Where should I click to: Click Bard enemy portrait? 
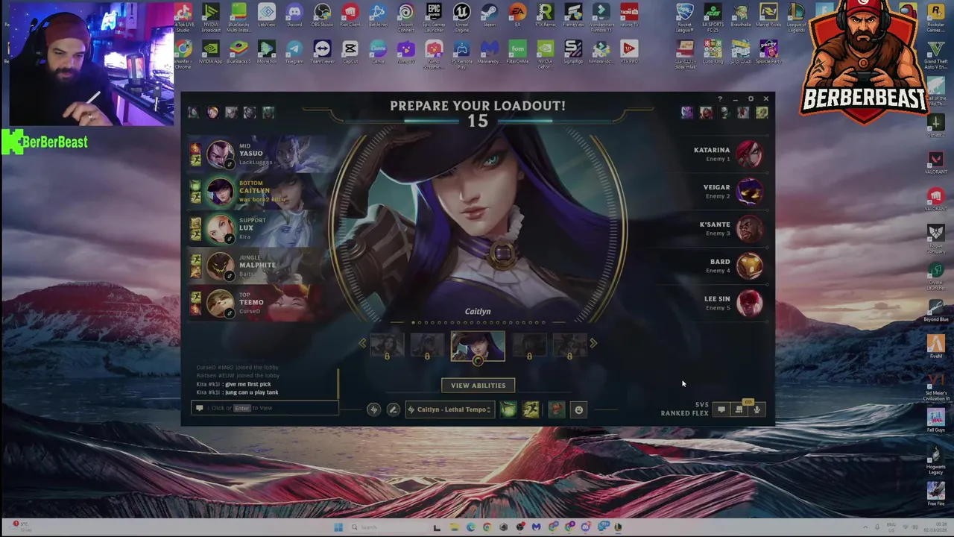pos(750,266)
